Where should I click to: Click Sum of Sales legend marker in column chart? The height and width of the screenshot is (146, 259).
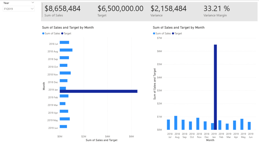click(154, 33)
